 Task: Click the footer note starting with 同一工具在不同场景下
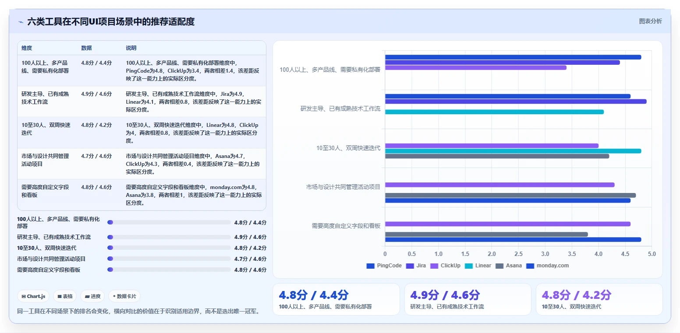click(138, 312)
